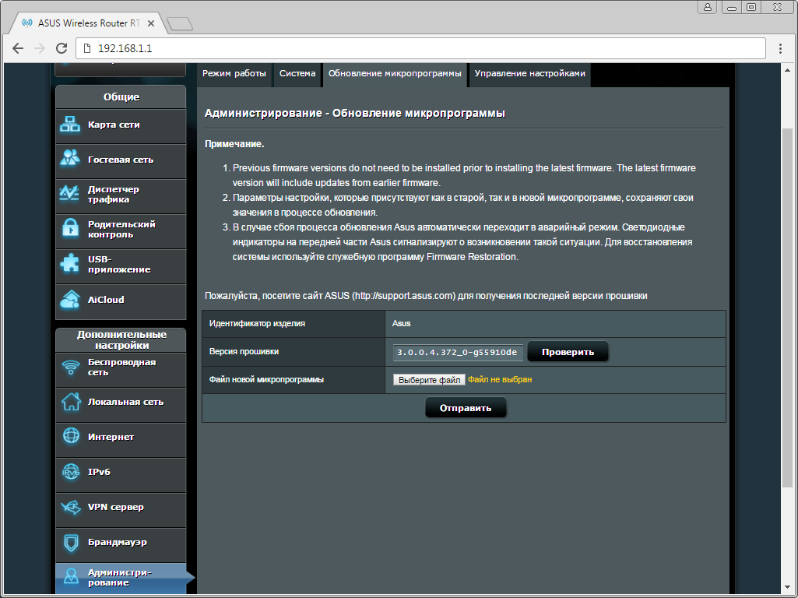The width and height of the screenshot is (798, 598).
Task: Click the Проверить firmware check button
Action: pyautogui.click(x=568, y=352)
